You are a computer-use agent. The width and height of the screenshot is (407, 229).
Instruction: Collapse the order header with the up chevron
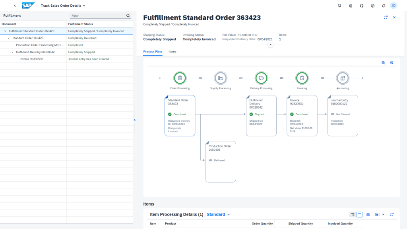pos(270,45)
